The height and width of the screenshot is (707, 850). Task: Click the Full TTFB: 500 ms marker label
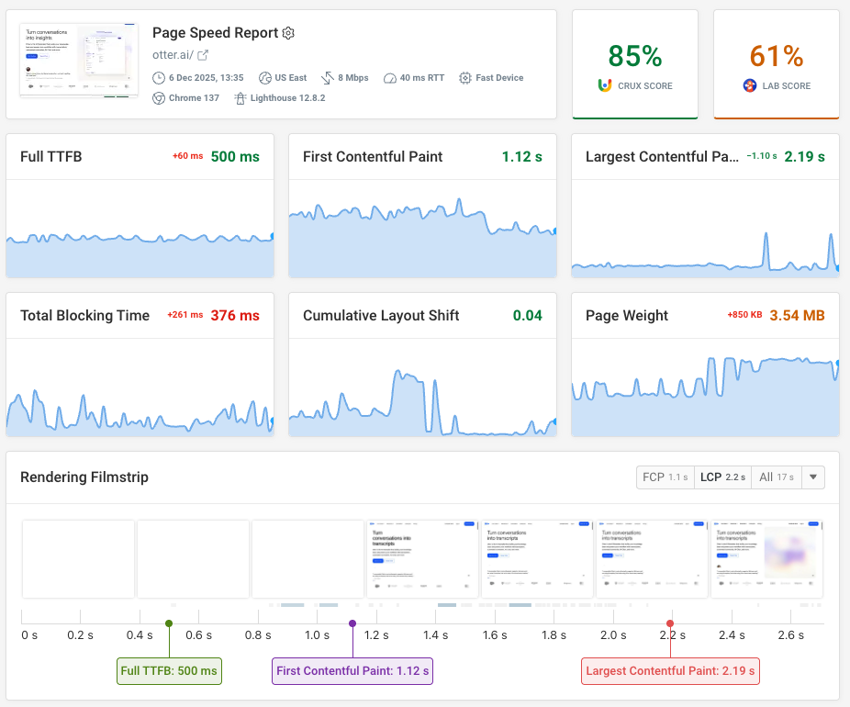point(169,671)
